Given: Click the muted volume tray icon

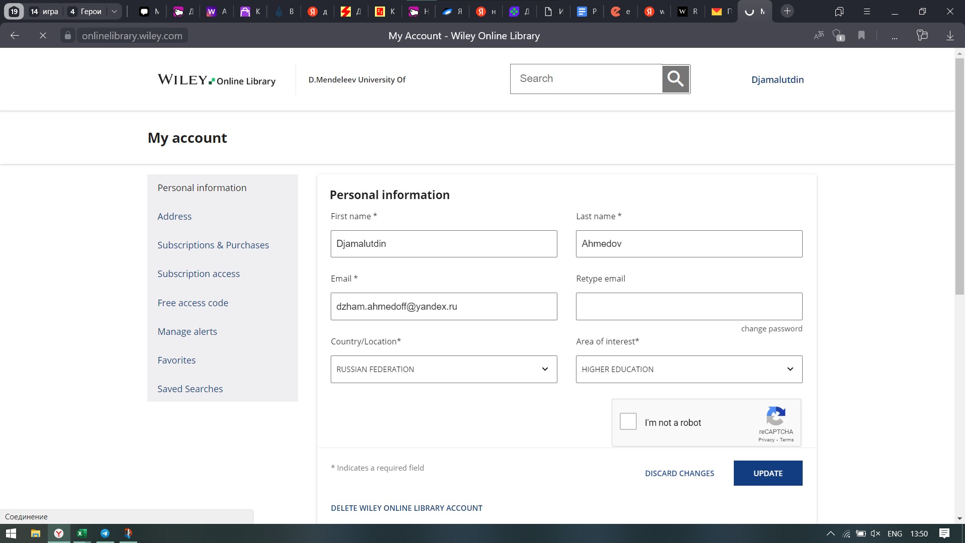Looking at the screenshot, I should [875, 533].
